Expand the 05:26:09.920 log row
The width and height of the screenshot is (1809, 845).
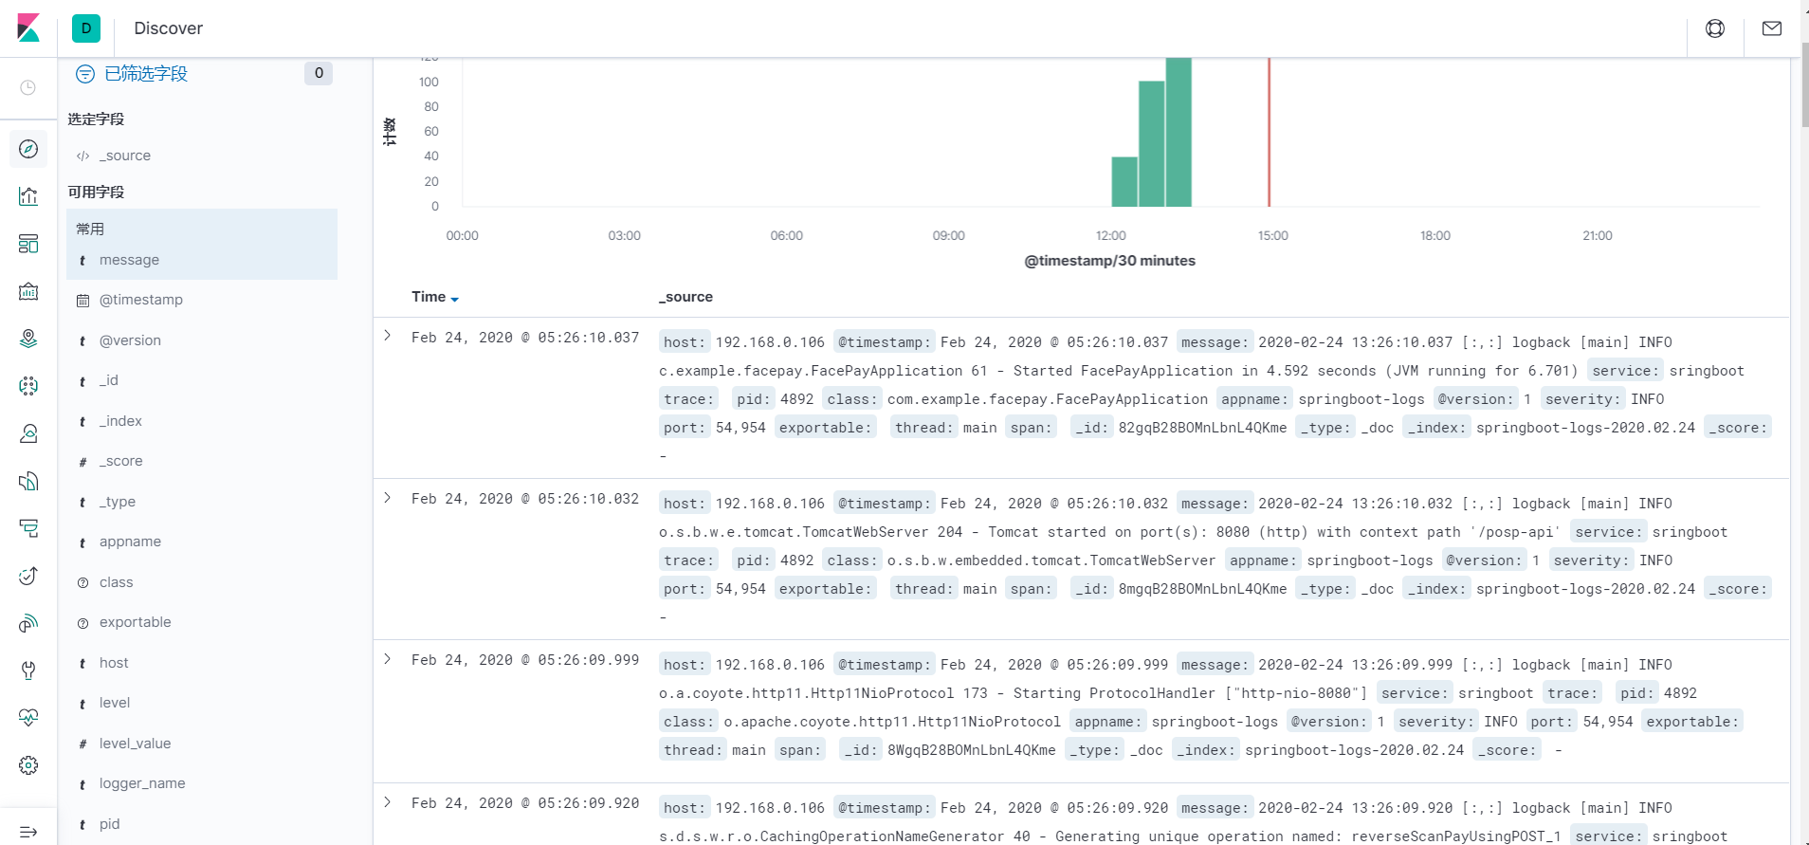point(388,801)
